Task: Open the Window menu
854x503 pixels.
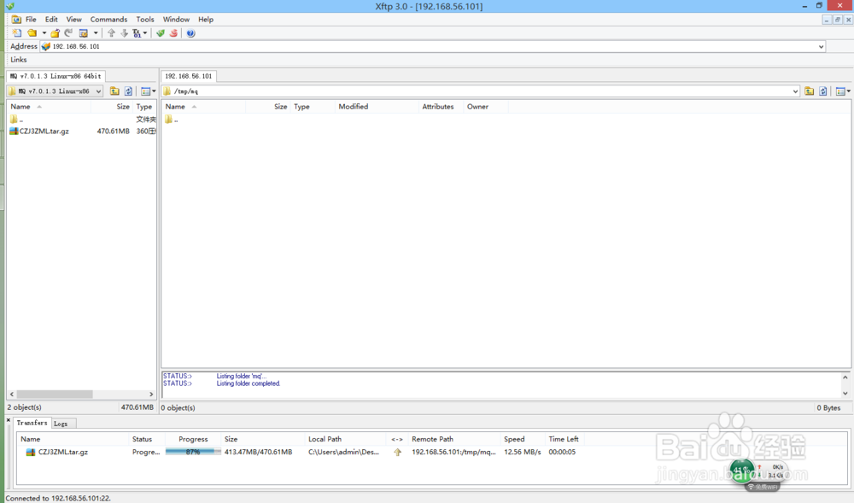Action: coord(176,19)
